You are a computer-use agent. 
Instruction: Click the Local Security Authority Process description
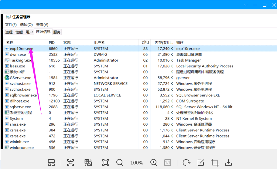(205, 66)
